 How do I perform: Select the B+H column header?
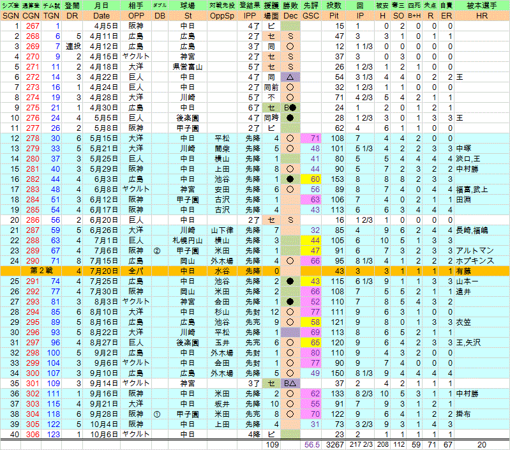414,16
